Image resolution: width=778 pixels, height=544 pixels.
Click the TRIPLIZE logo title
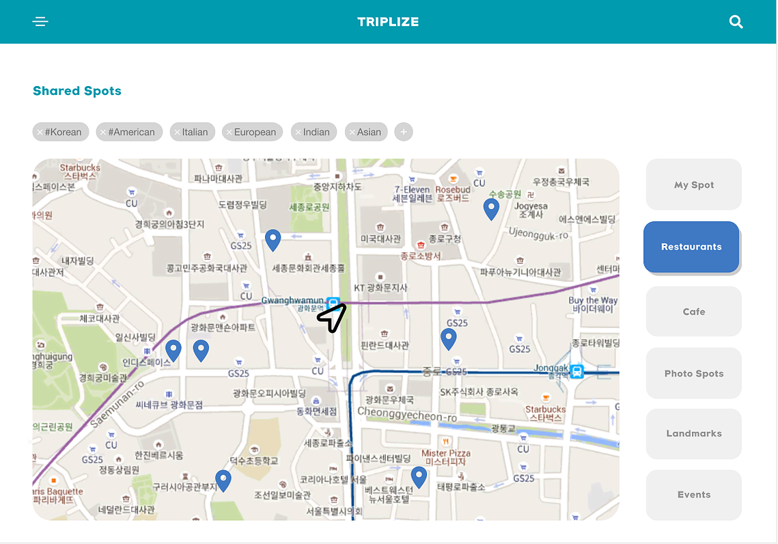click(x=388, y=22)
